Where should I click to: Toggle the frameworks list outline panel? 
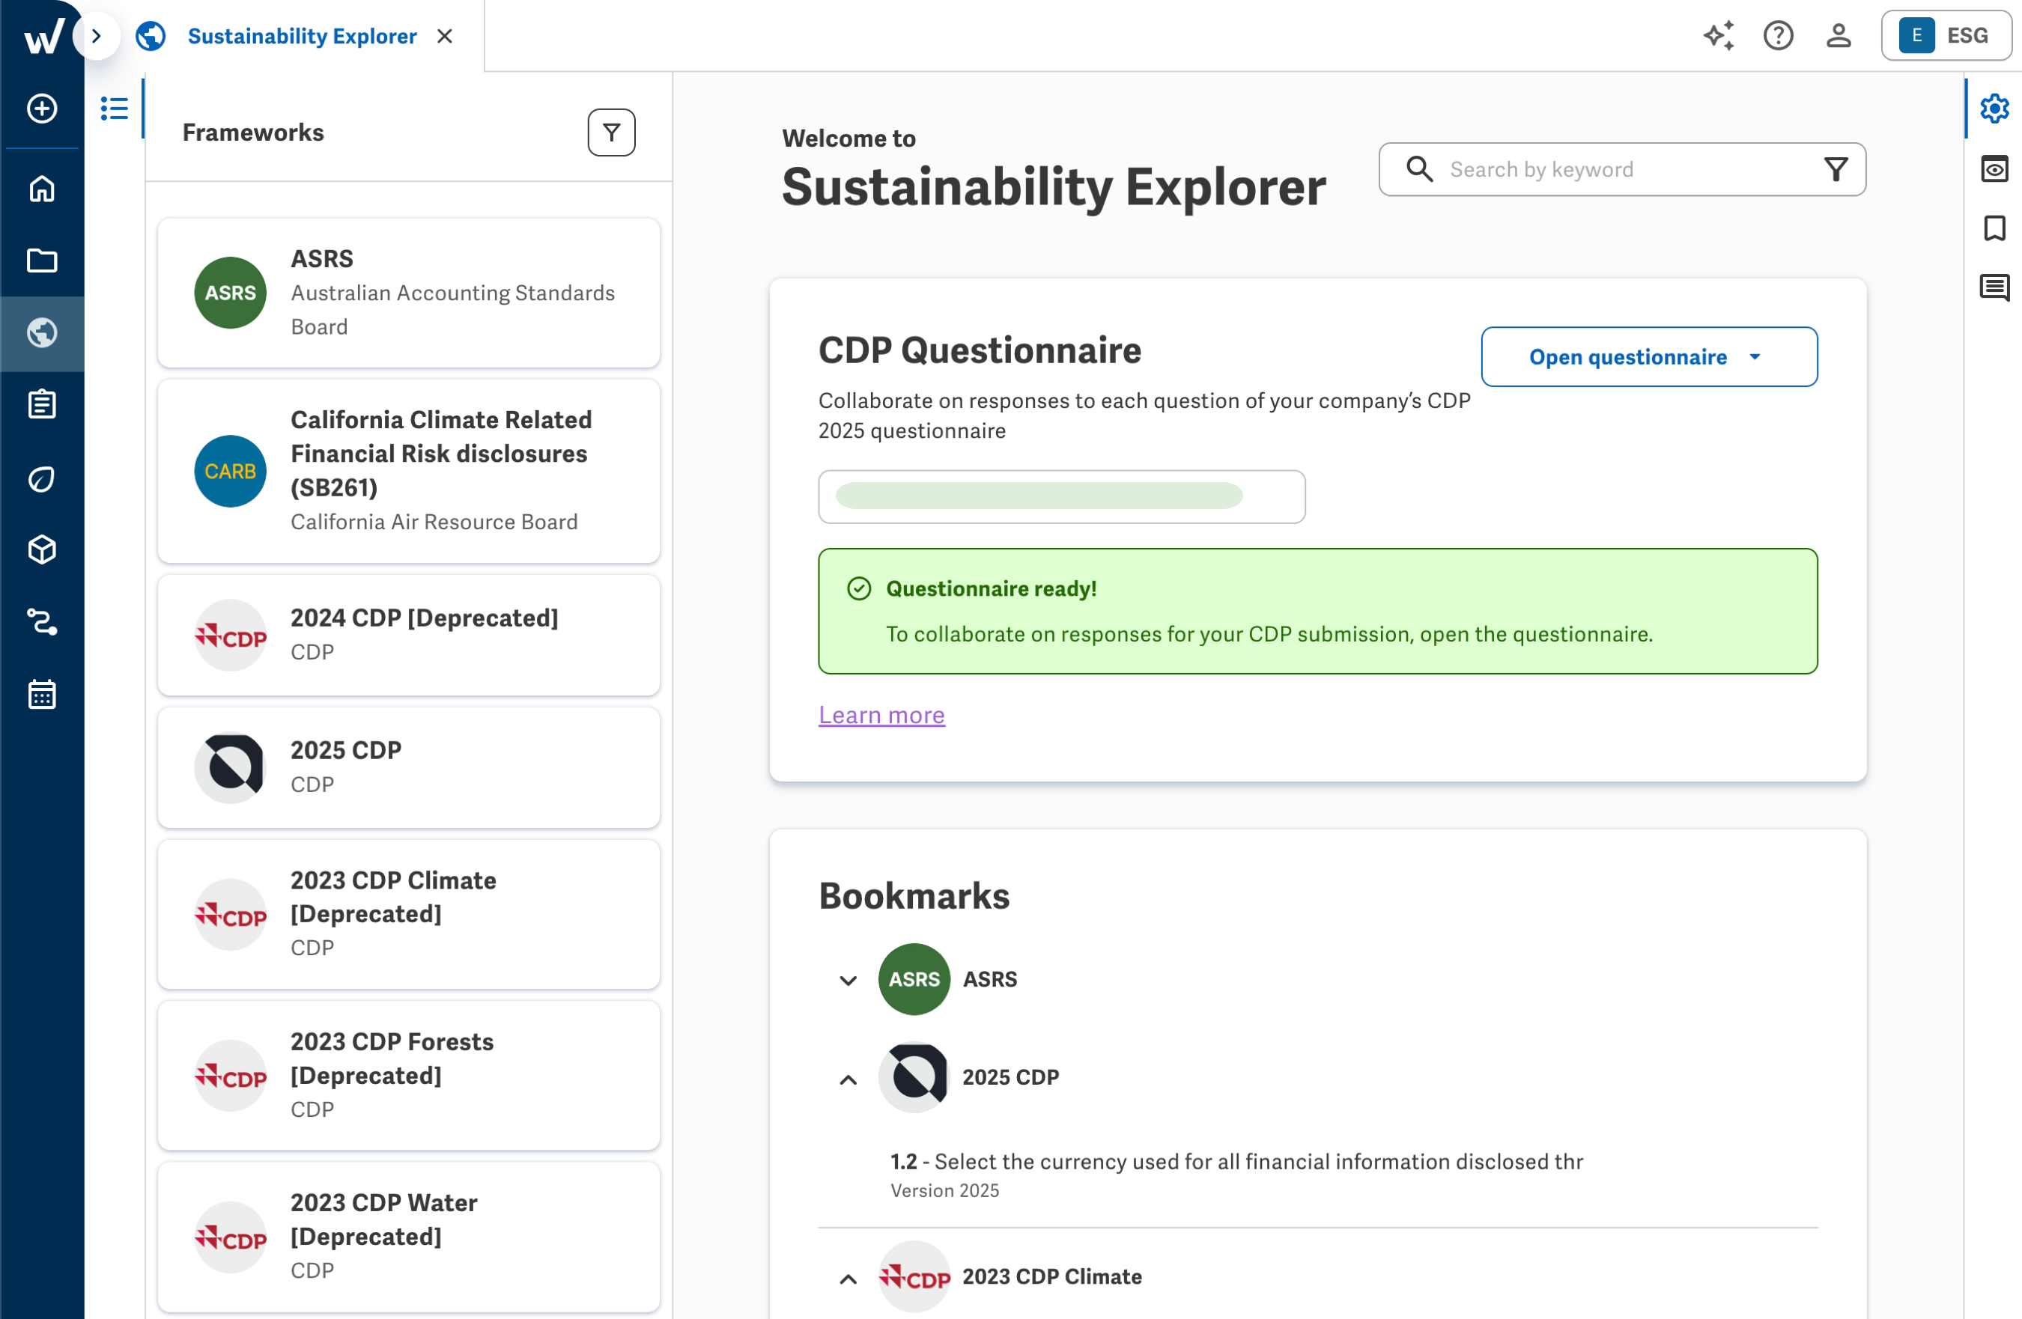115,108
